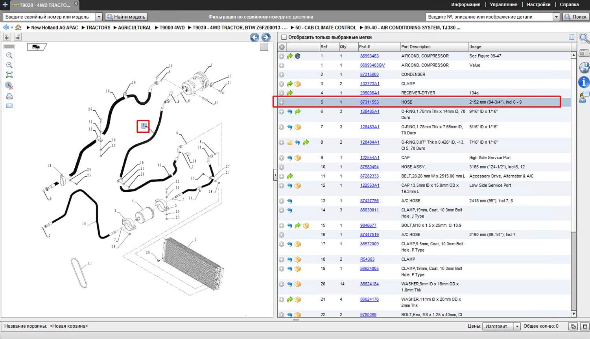Image resolution: width=590 pixels, height=339 pixels.
Task: Open the prices dropdown arrow
Action: [517, 326]
